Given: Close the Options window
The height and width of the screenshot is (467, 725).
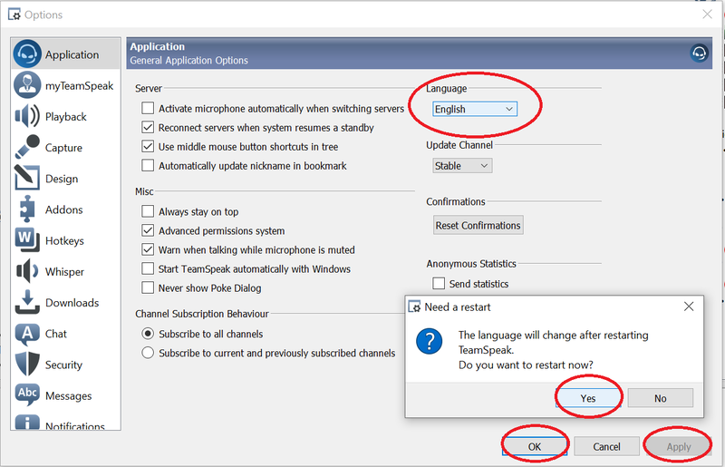Looking at the screenshot, I should [x=707, y=15].
